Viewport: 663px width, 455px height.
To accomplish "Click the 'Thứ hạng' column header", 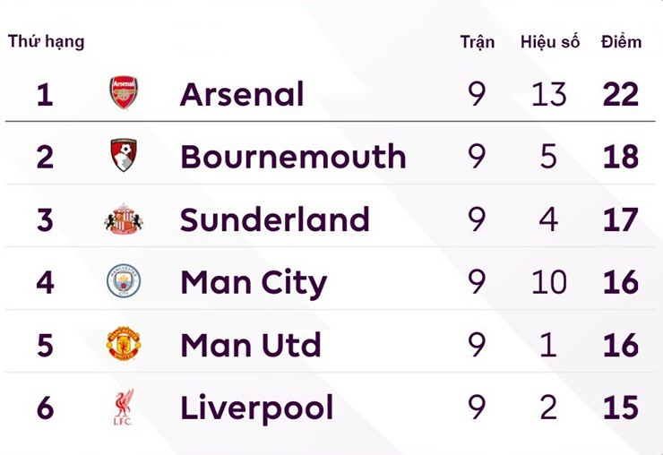I will [x=47, y=41].
